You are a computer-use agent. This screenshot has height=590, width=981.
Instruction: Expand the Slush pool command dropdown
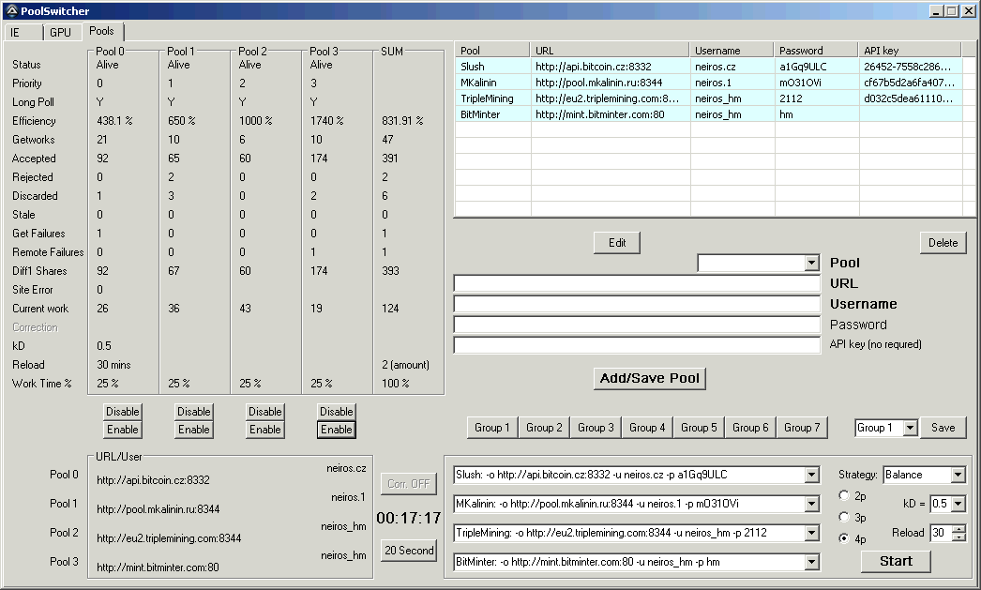(x=811, y=475)
